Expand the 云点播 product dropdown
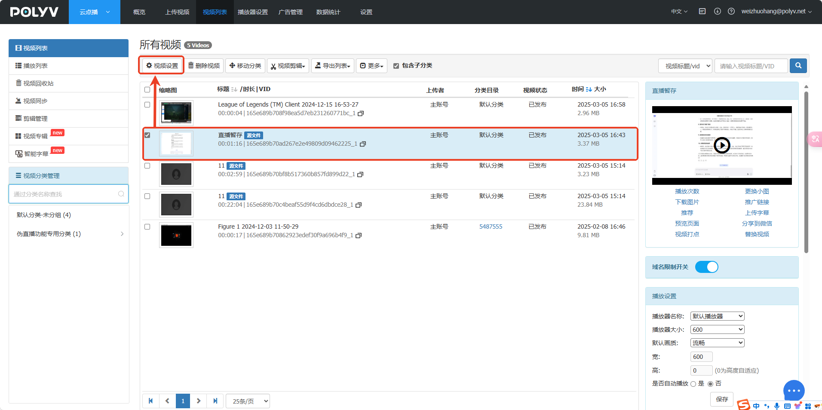 [x=95, y=12]
